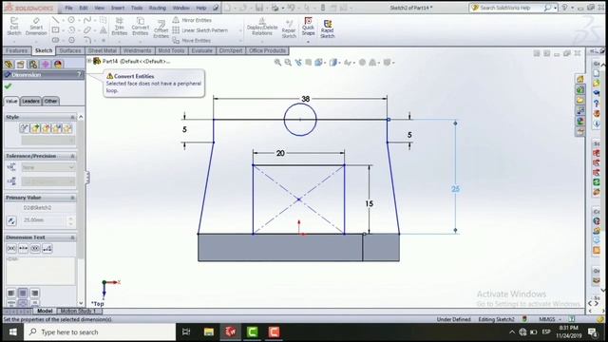Open the Tools menu
This screenshot has width=608, height=342.
[137, 8]
